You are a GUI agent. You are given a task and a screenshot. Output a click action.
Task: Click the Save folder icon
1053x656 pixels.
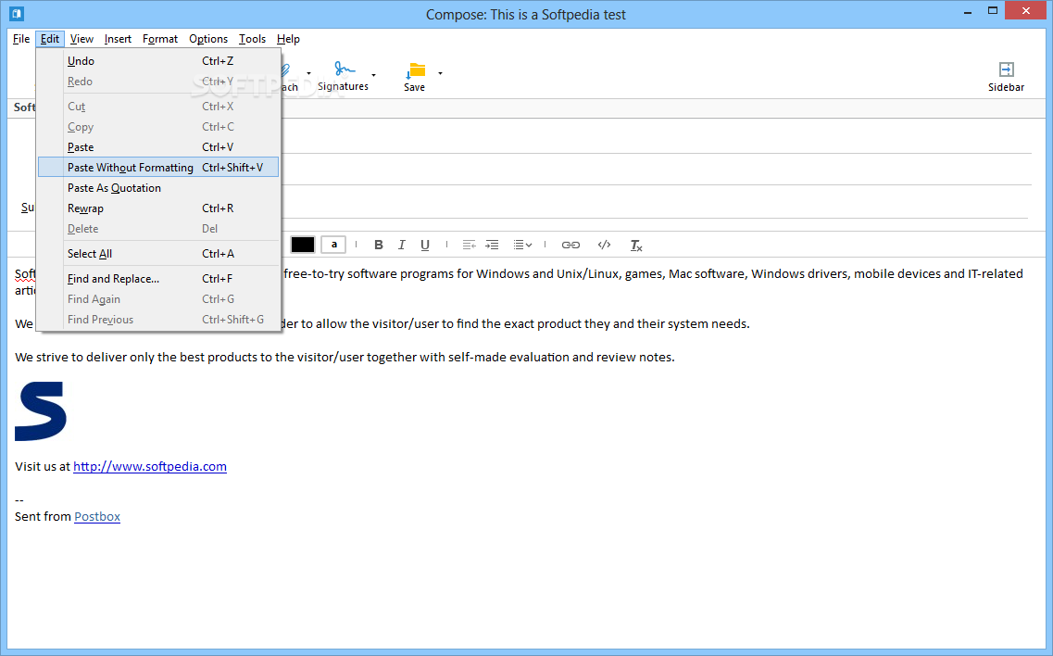(x=417, y=69)
